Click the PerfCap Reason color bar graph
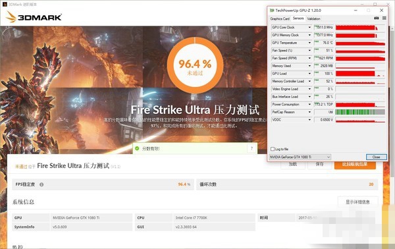This screenshot has width=395, height=249. [x=360, y=112]
